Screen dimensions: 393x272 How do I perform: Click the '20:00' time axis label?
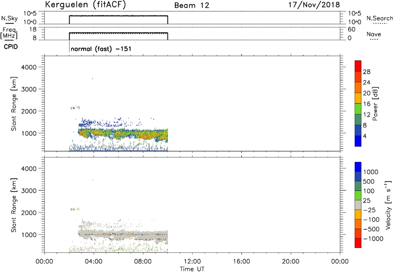tap(290, 262)
